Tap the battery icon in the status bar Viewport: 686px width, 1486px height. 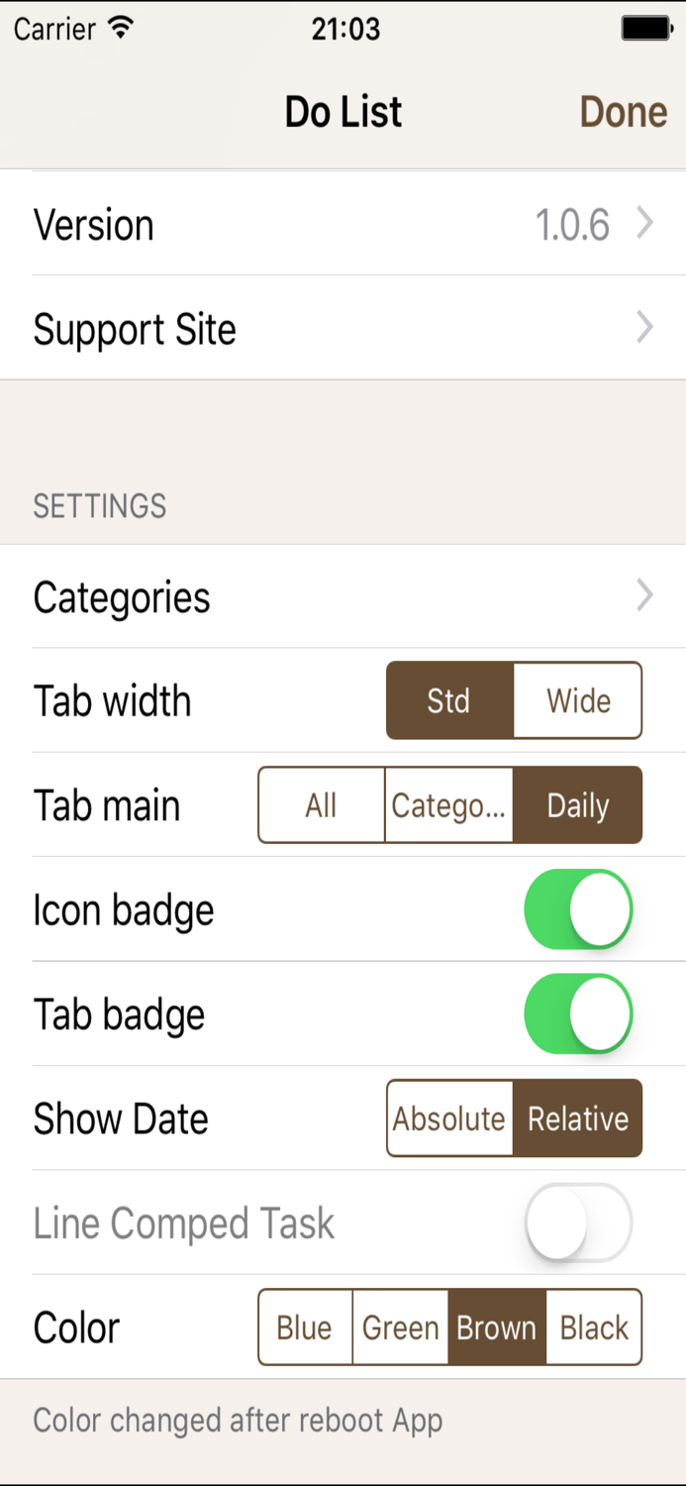(645, 28)
